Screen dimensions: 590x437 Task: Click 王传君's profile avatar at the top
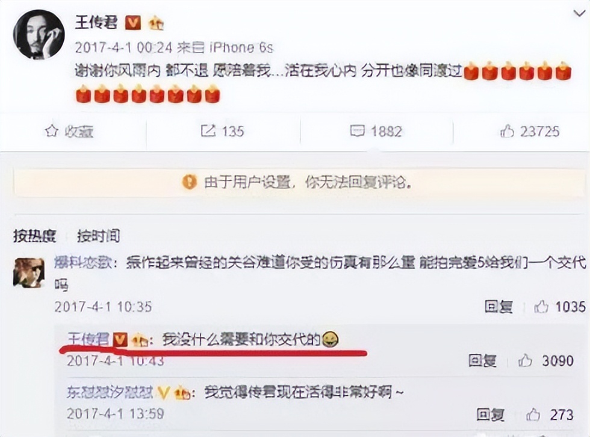tap(39, 34)
